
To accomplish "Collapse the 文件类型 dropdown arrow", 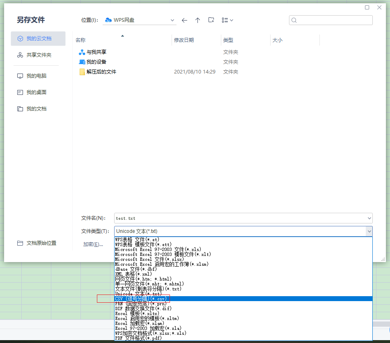I will coord(369,232).
